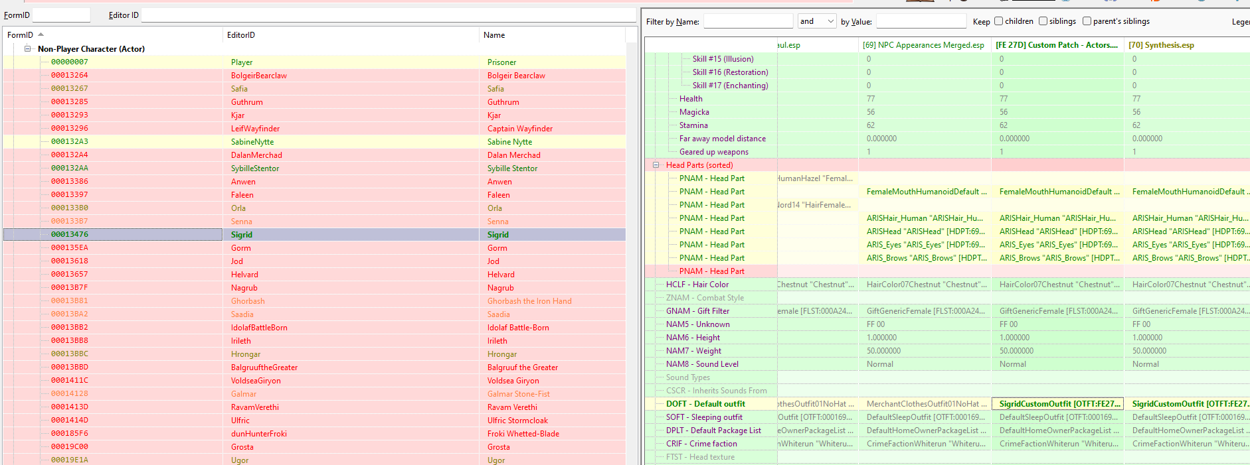
Task: Select the Gorm record 000135EA
Action: [314, 247]
